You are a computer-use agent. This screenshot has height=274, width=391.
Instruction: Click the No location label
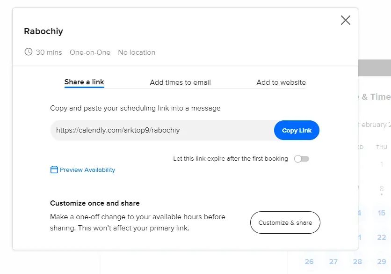(137, 52)
